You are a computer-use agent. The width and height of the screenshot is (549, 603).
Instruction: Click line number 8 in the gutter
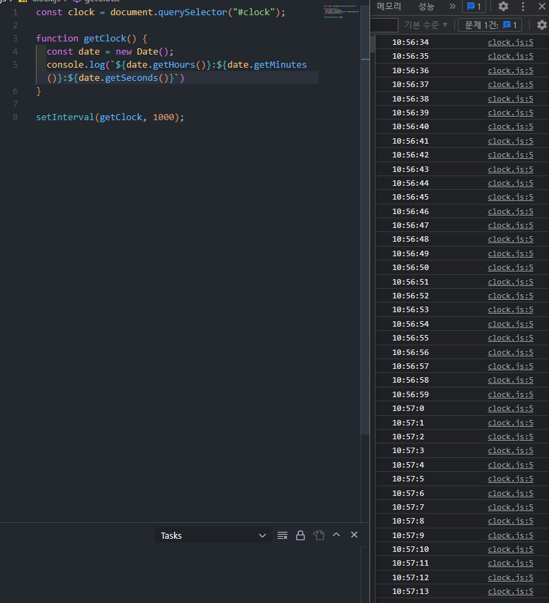tap(15, 117)
